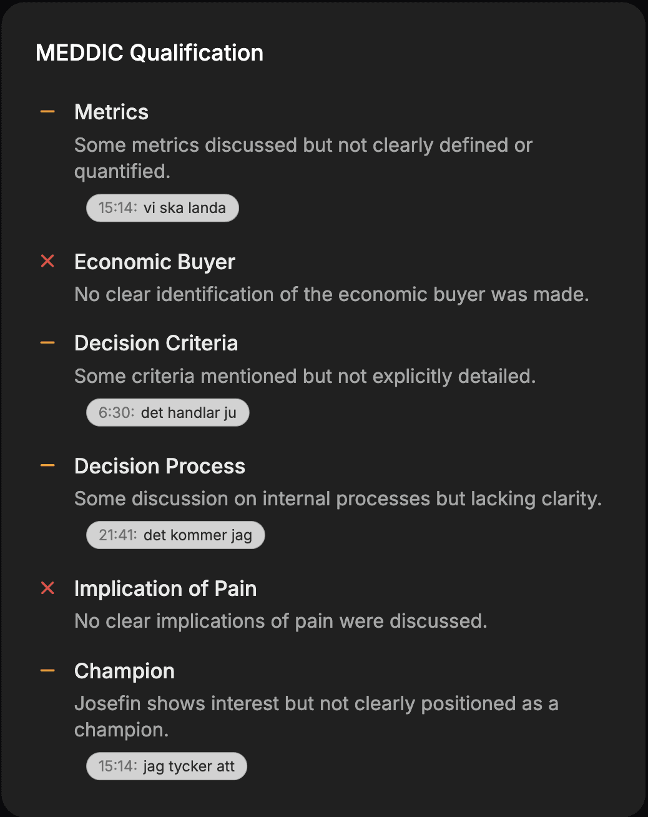
Task: Collapse the Decision Criteria section
Action: tap(156, 343)
